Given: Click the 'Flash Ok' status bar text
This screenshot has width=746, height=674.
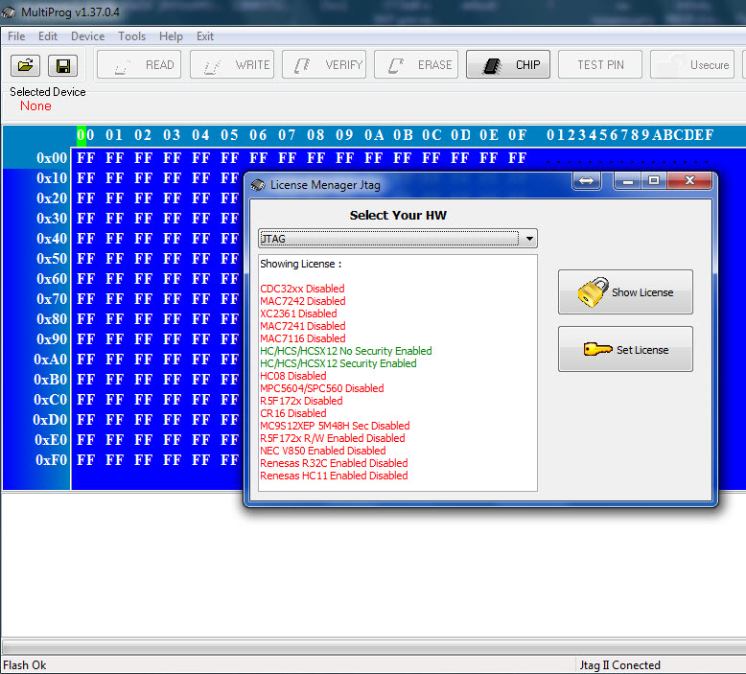Looking at the screenshot, I should [x=25, y=665].
